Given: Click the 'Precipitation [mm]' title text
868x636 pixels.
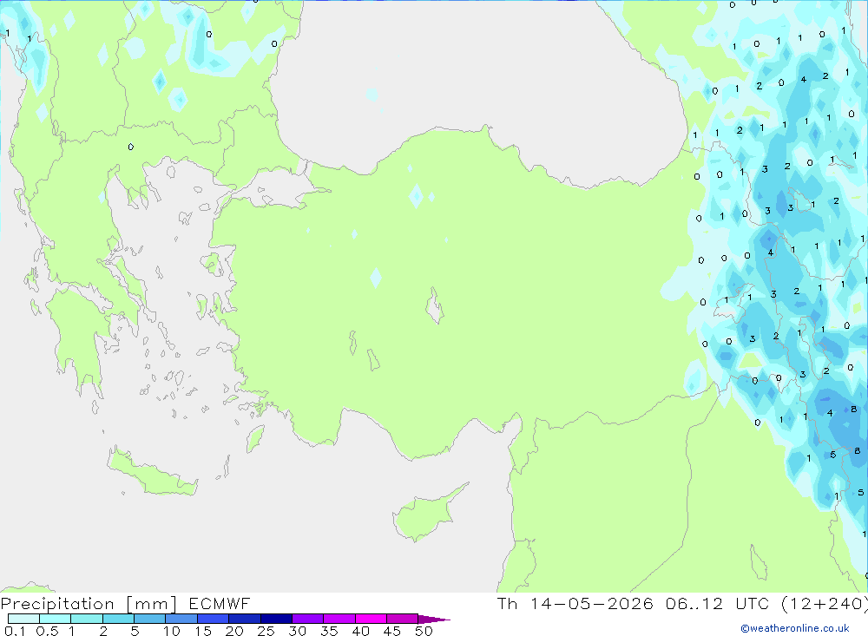Looking at the screenshot, I should (x=89, y=604).
